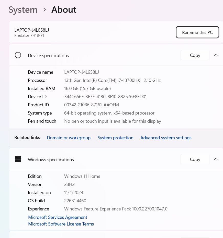Click the Related links label

point(27,137)
